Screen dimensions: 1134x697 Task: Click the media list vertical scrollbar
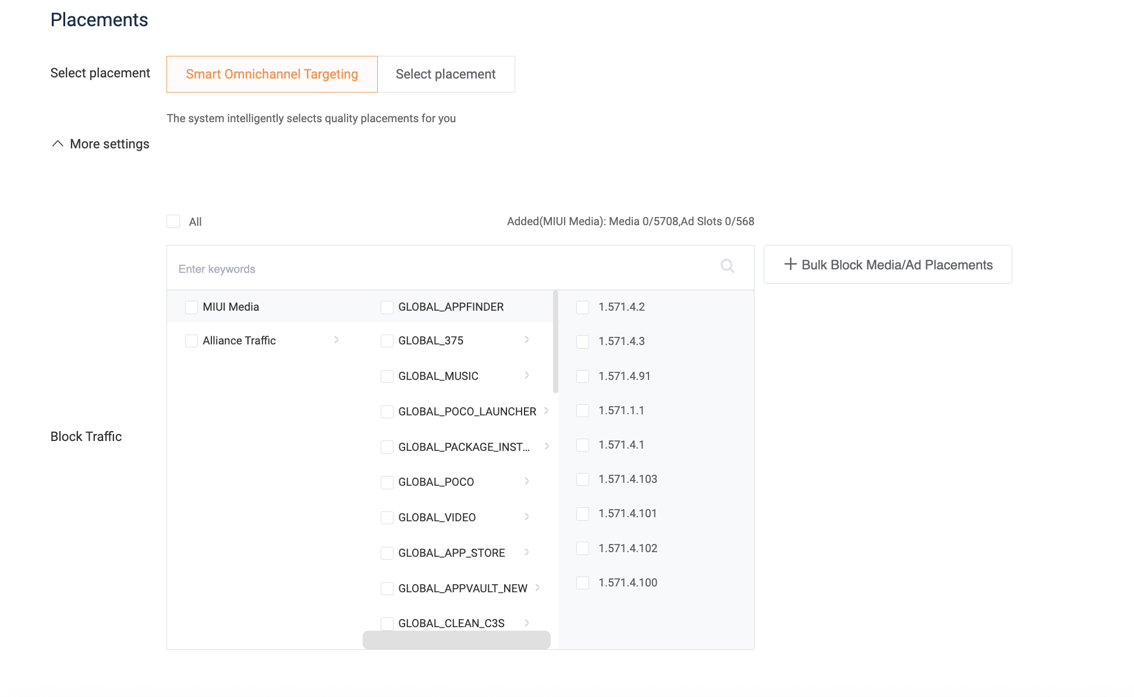click(555, 342)
